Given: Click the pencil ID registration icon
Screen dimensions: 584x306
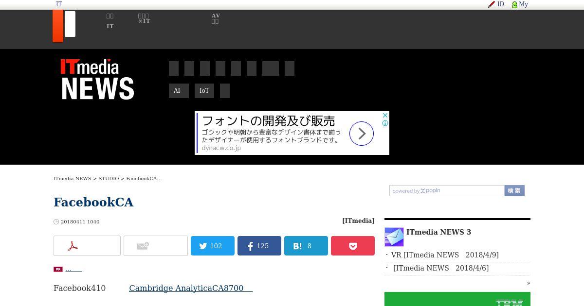Looking at the screenshot, I should (x=492, y=4).
